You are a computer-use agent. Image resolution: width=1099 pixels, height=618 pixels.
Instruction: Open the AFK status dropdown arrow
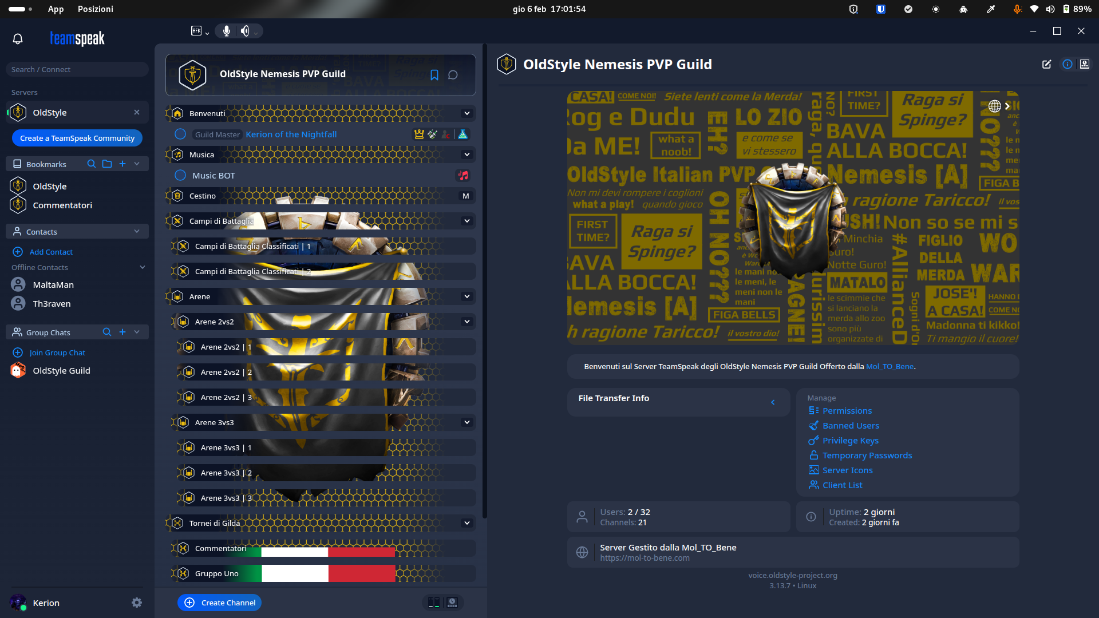tap(207, 33)
